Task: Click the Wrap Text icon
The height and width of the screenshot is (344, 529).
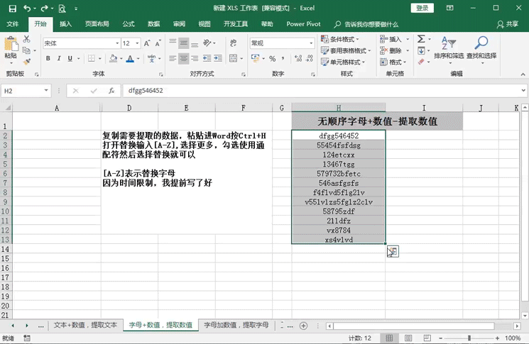Action: pos(233,43)
